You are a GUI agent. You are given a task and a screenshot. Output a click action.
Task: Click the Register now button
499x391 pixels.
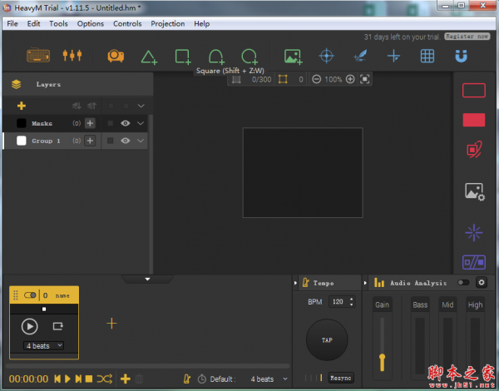[467, 37]
